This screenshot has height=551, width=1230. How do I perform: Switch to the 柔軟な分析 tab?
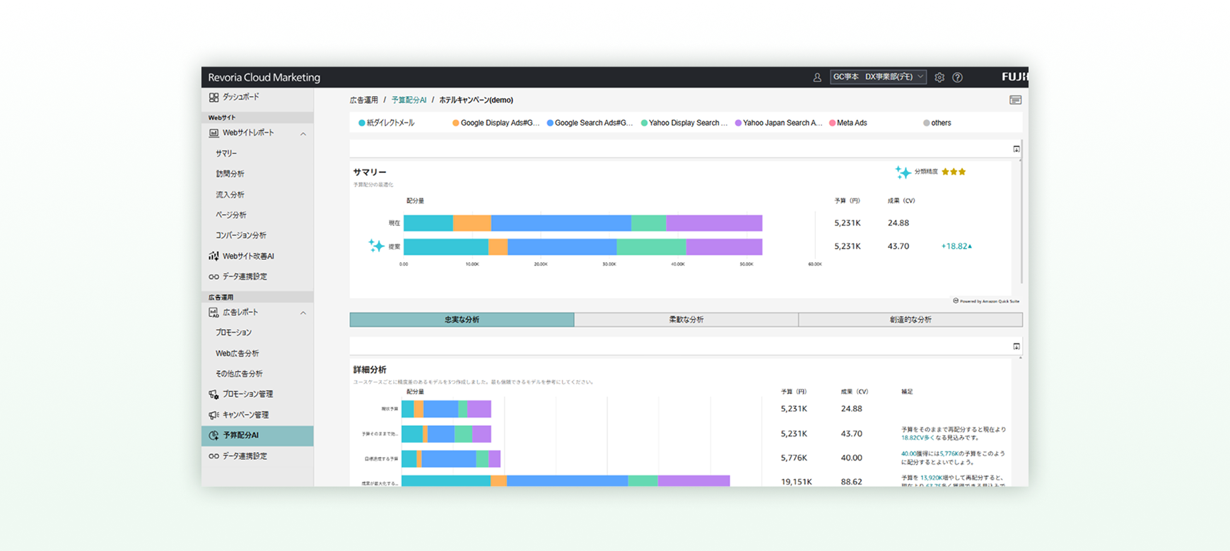[x=686, y=320]
